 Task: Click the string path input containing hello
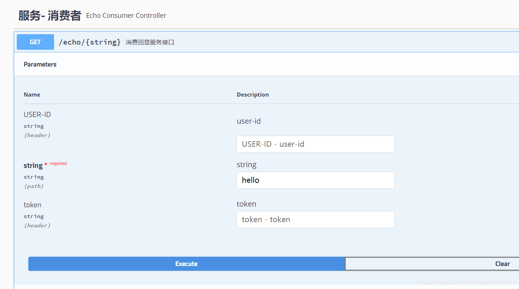pyautogui.click(x=315, y=180)
